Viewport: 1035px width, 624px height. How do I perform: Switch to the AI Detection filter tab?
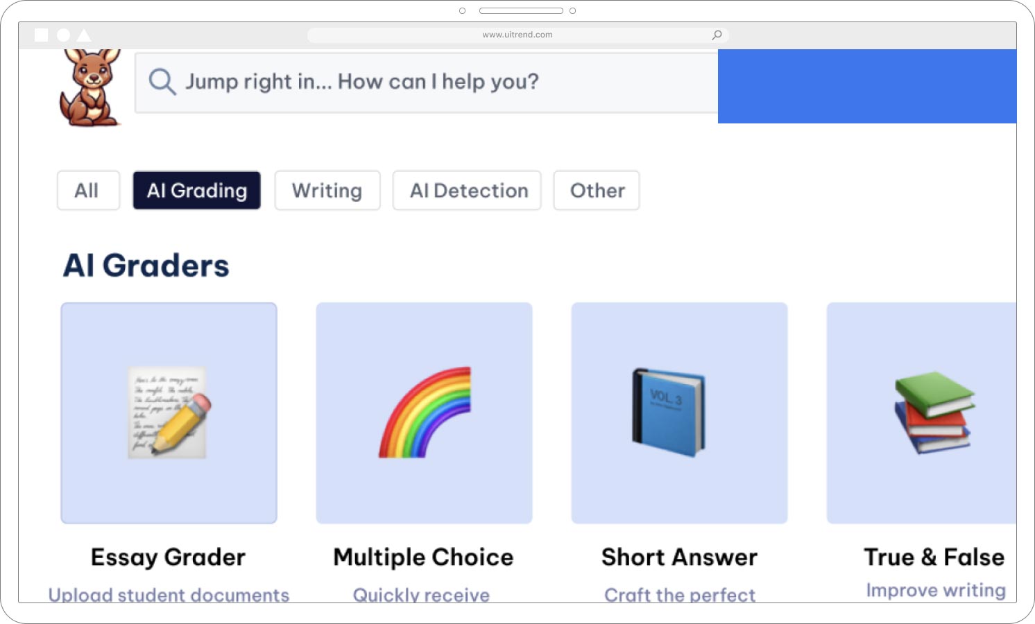coord(467,191)
